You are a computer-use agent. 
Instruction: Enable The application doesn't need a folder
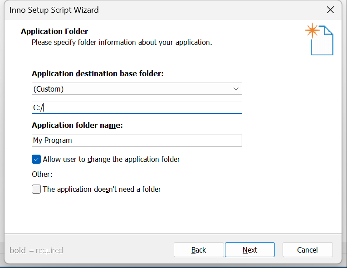pyautogui.click(x=36, y=189)
